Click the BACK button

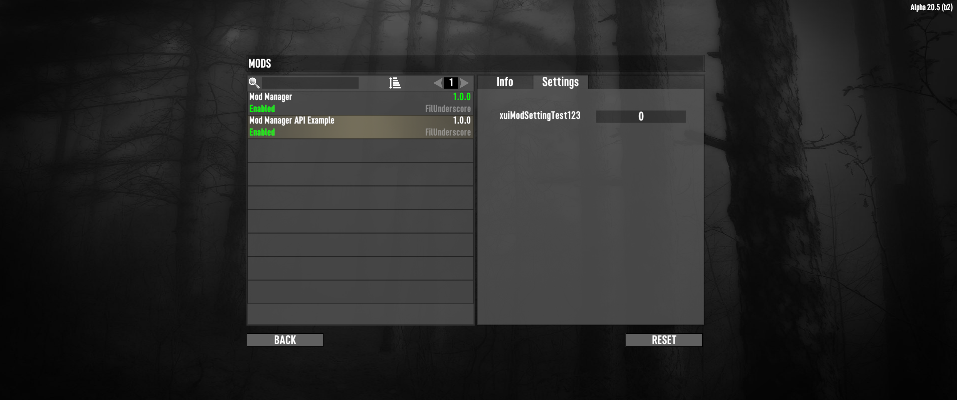tap(285, 340)
